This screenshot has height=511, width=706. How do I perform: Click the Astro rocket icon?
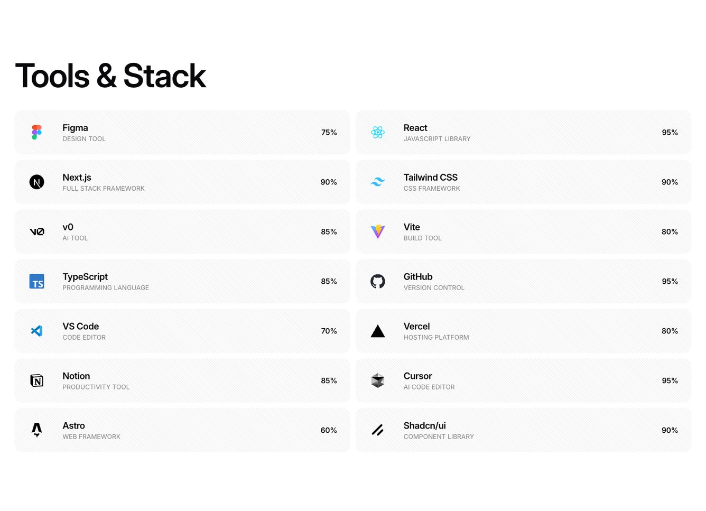click(x=36, y=430)
